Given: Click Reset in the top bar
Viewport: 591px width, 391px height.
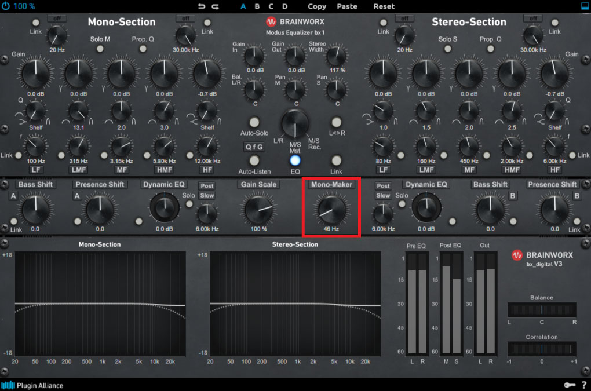Looking at the screenshot, I should (384, 6).
